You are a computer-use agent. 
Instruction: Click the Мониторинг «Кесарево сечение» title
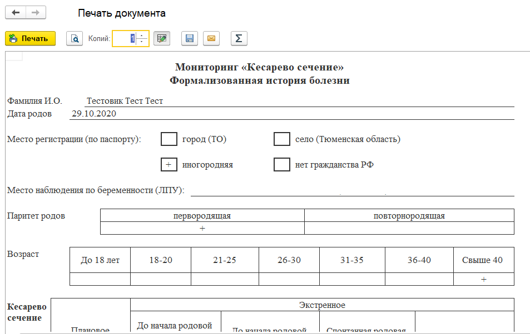click(x=259, y=67)
